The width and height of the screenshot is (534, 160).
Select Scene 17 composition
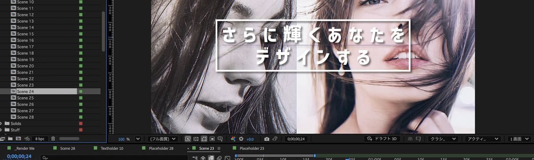(x=25, y=47)
